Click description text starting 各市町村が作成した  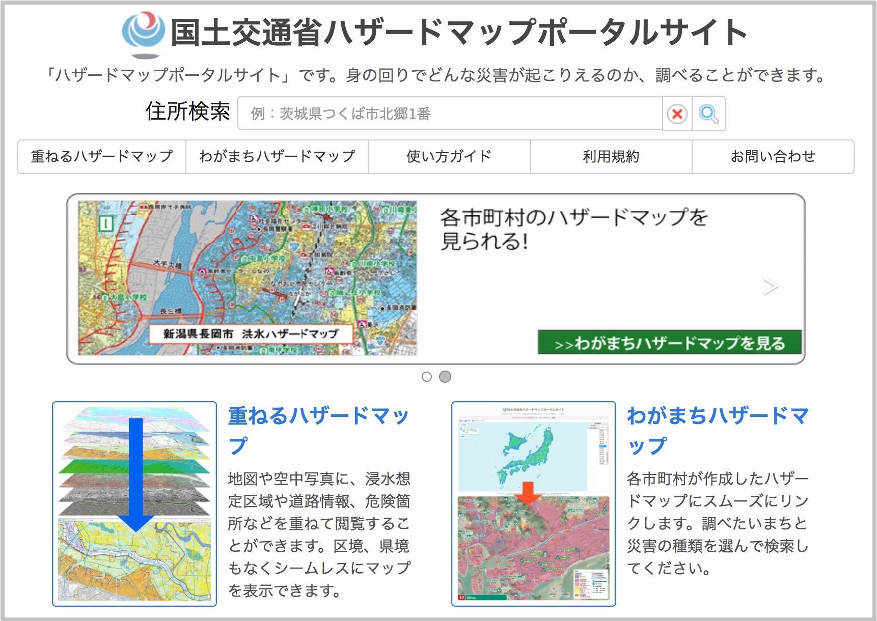click(718, 523)
